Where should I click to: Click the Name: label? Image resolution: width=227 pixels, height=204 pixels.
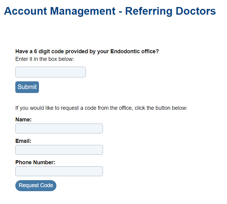click(x=24, y=120)
